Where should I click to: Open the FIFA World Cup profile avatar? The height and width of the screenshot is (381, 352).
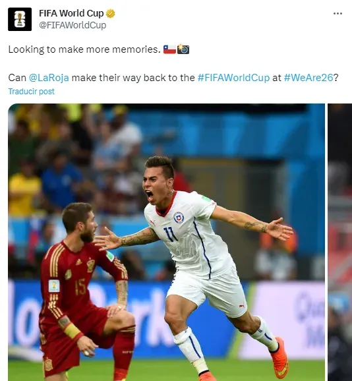point(20,19)
